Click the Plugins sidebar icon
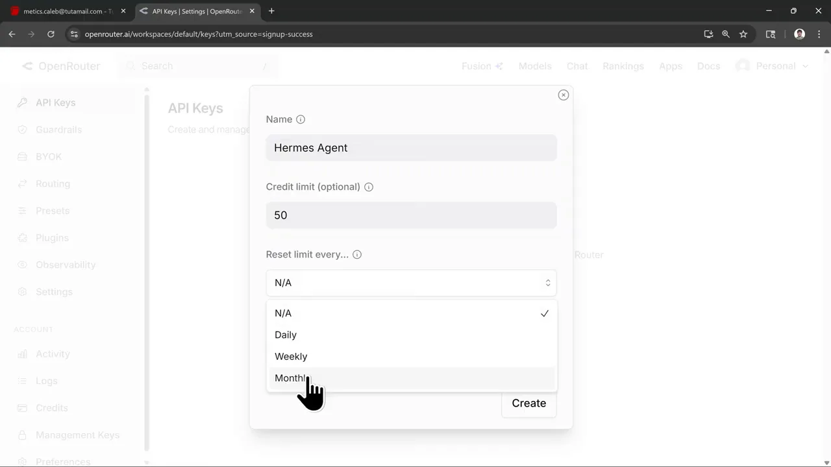The height and width of the screenshot is (467, 831). coord(23,238)
